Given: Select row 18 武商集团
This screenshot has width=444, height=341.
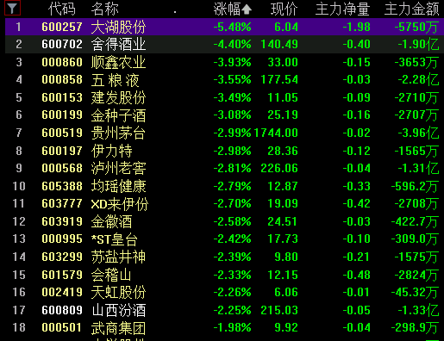Looking at the screenshot, I should [224, 328].
